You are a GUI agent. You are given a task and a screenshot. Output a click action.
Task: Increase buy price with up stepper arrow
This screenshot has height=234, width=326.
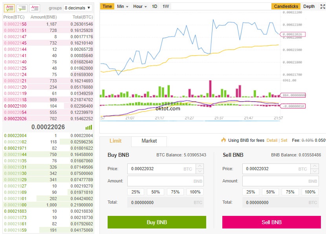(200, 166)
